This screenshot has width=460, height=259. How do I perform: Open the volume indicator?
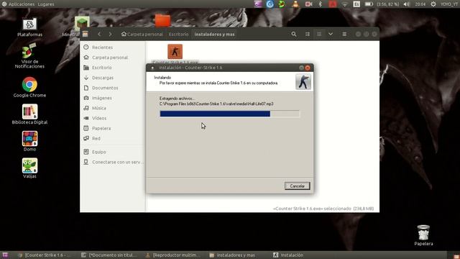pos(406,4)
